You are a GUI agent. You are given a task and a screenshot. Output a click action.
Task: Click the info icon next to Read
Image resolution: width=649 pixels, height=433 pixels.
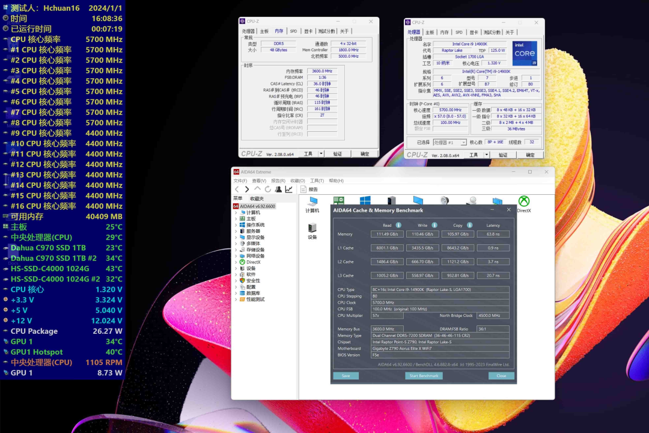[398, 225]
